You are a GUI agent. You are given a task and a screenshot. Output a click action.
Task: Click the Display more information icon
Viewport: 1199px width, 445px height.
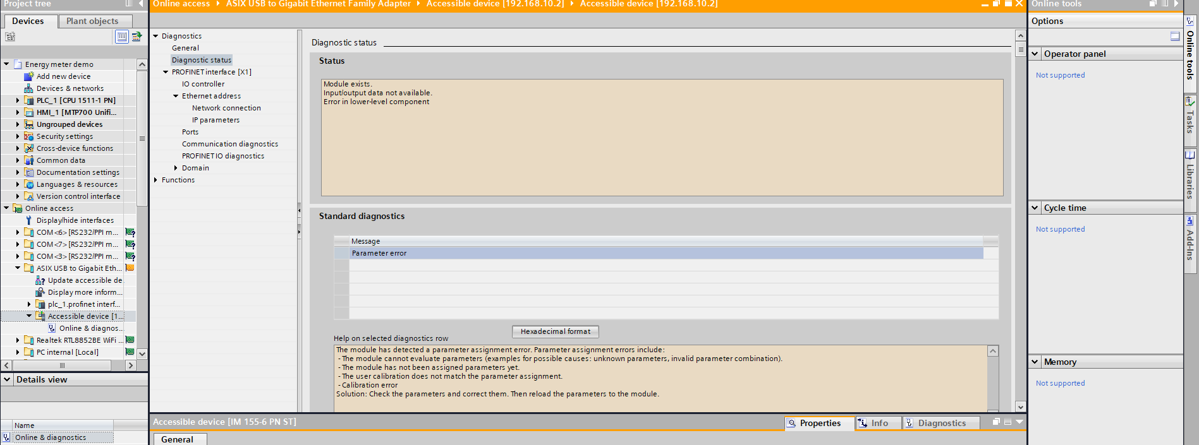[40, 292]
